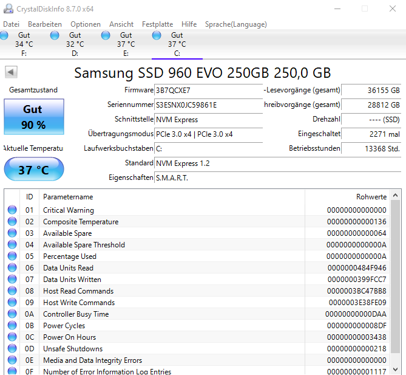Click the blue status orb for drive F:
406x375 pixels.
pos(4,35)
